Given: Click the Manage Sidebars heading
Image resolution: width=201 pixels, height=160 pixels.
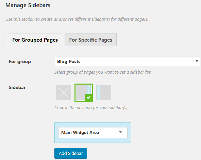Looking at the screenshot, I should (28, 5).
